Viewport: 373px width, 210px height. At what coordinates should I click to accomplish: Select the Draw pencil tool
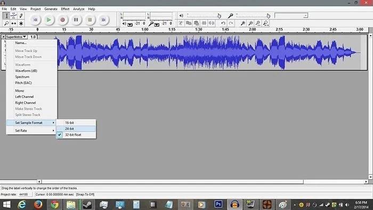point(21,16)
